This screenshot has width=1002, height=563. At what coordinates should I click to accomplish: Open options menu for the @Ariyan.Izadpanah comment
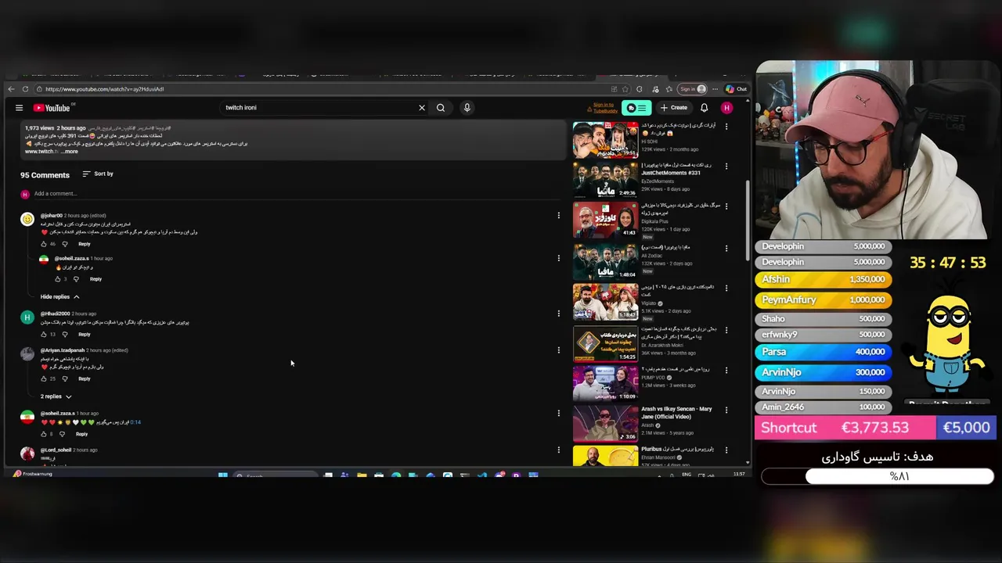[x=558, y=350]
